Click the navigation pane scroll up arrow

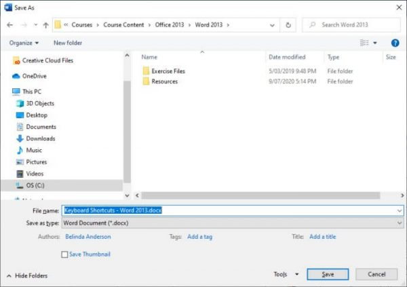(127, 56)
